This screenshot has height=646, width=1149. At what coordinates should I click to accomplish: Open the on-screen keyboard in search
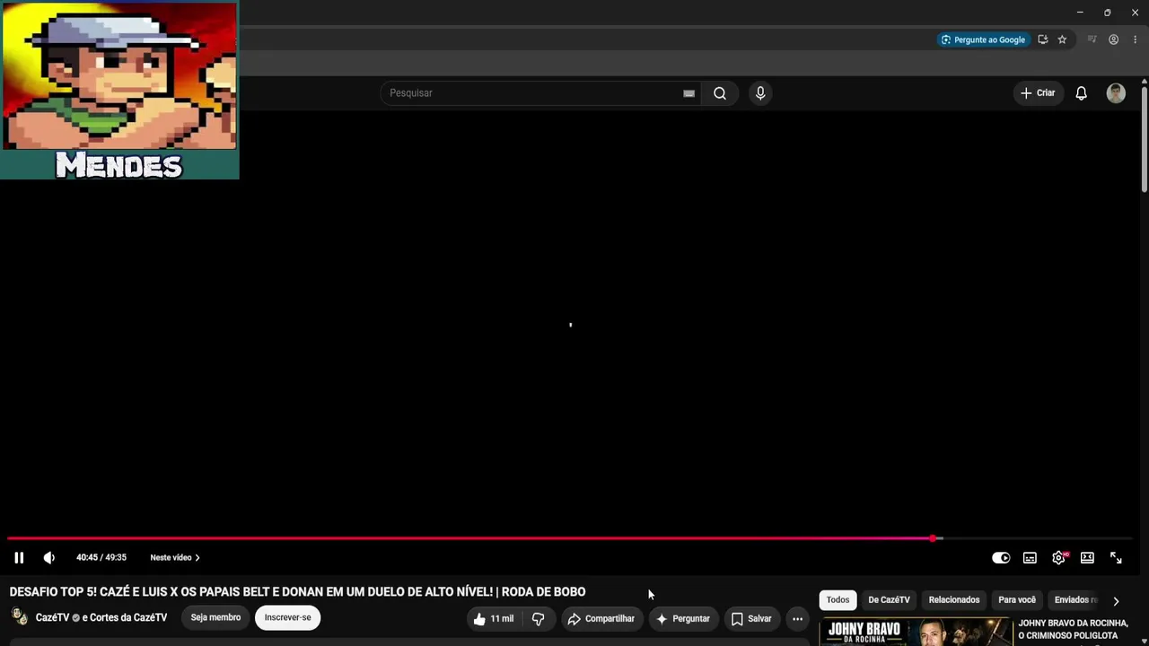(x=689, y=93)
